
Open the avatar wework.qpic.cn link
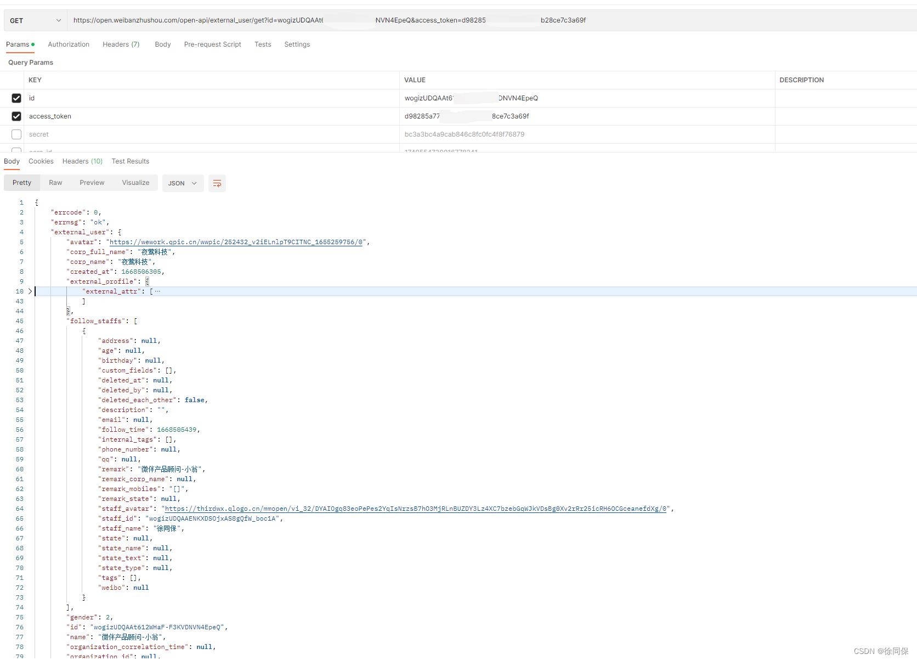[x=236, y=242]
